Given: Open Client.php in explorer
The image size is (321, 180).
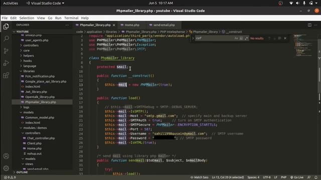Looking at the screenshot, I should (x=34, y=143).
